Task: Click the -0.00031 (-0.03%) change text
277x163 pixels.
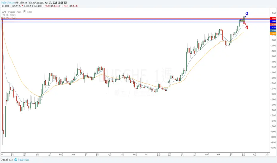Action: pos(32,6)
